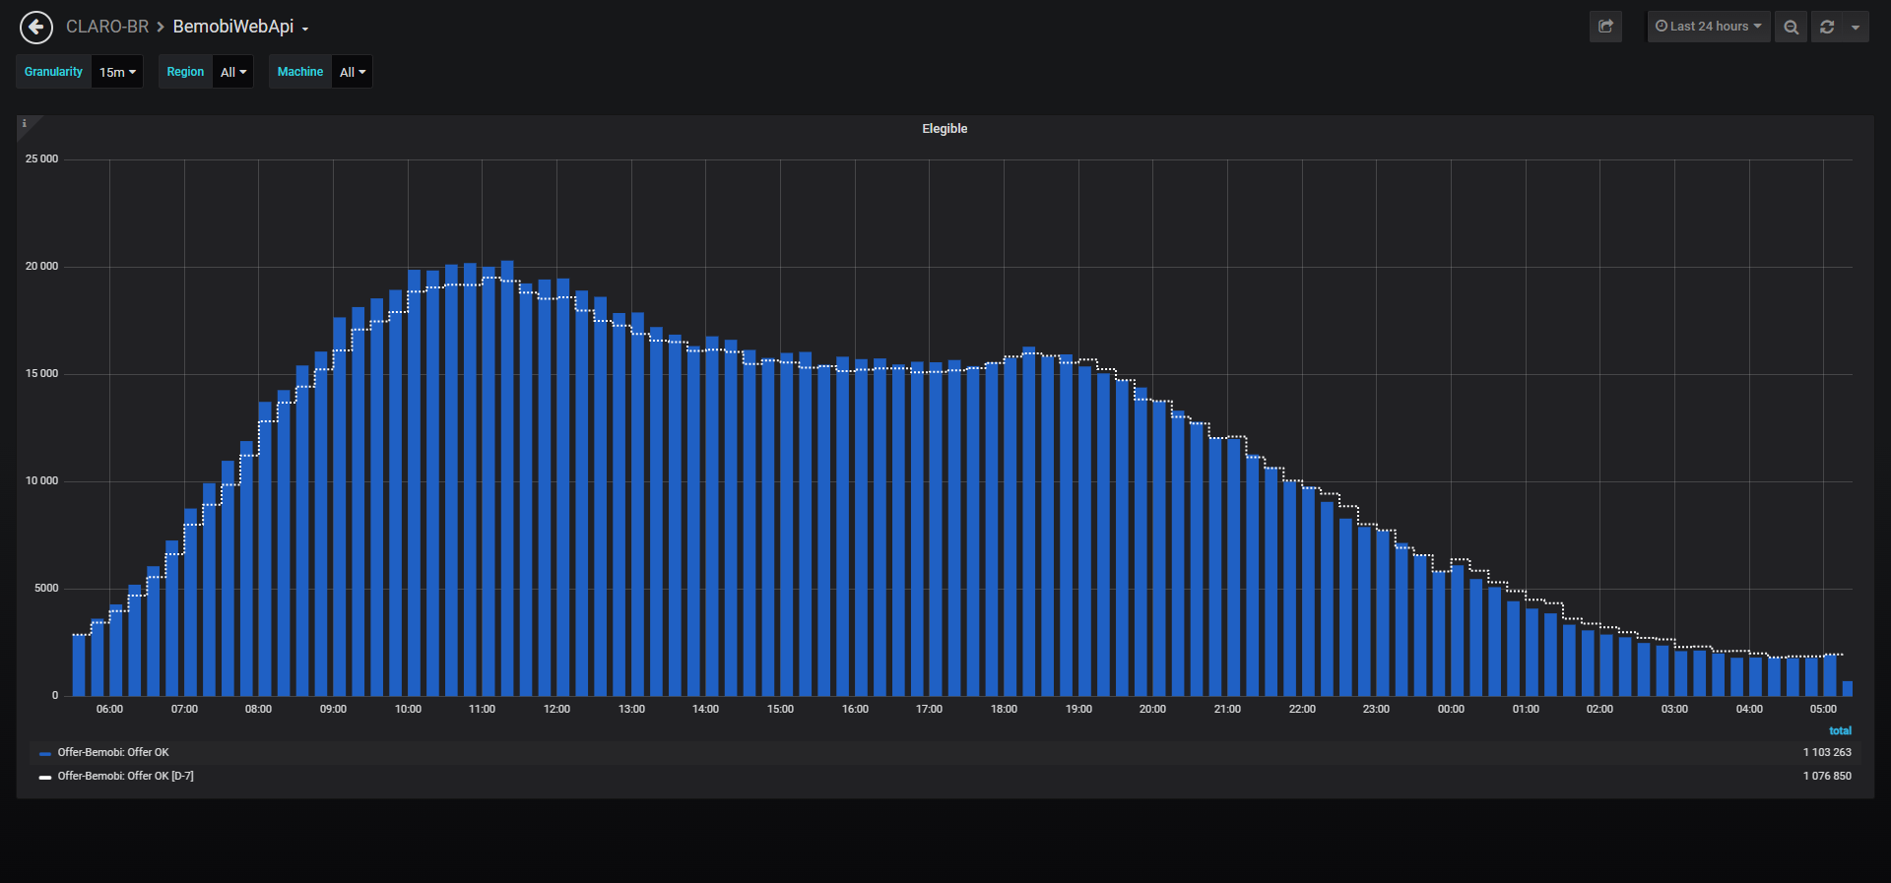1891x883 pixels.
Task: Toggle the Offer-Bemobi: Offer OK legend series
Action: coord(113,752)
